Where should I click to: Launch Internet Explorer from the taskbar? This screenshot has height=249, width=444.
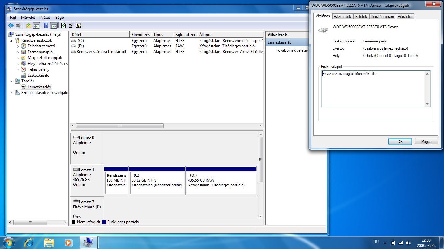point(29,242)
